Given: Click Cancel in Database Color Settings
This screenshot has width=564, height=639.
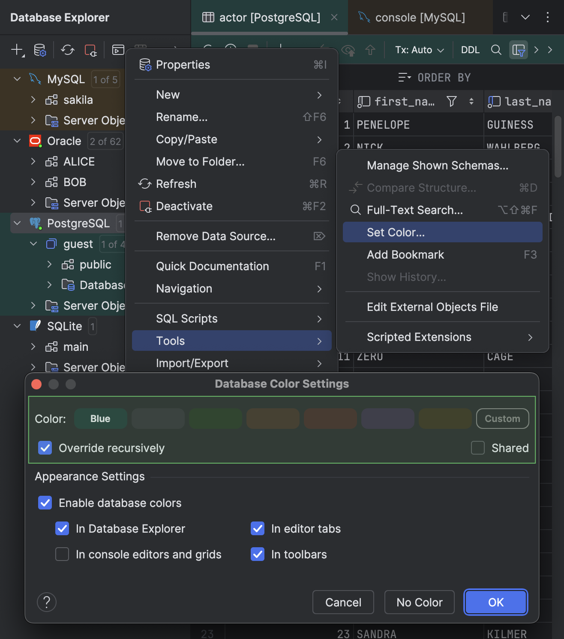Looking at the screenshot, I should [343, 602].
